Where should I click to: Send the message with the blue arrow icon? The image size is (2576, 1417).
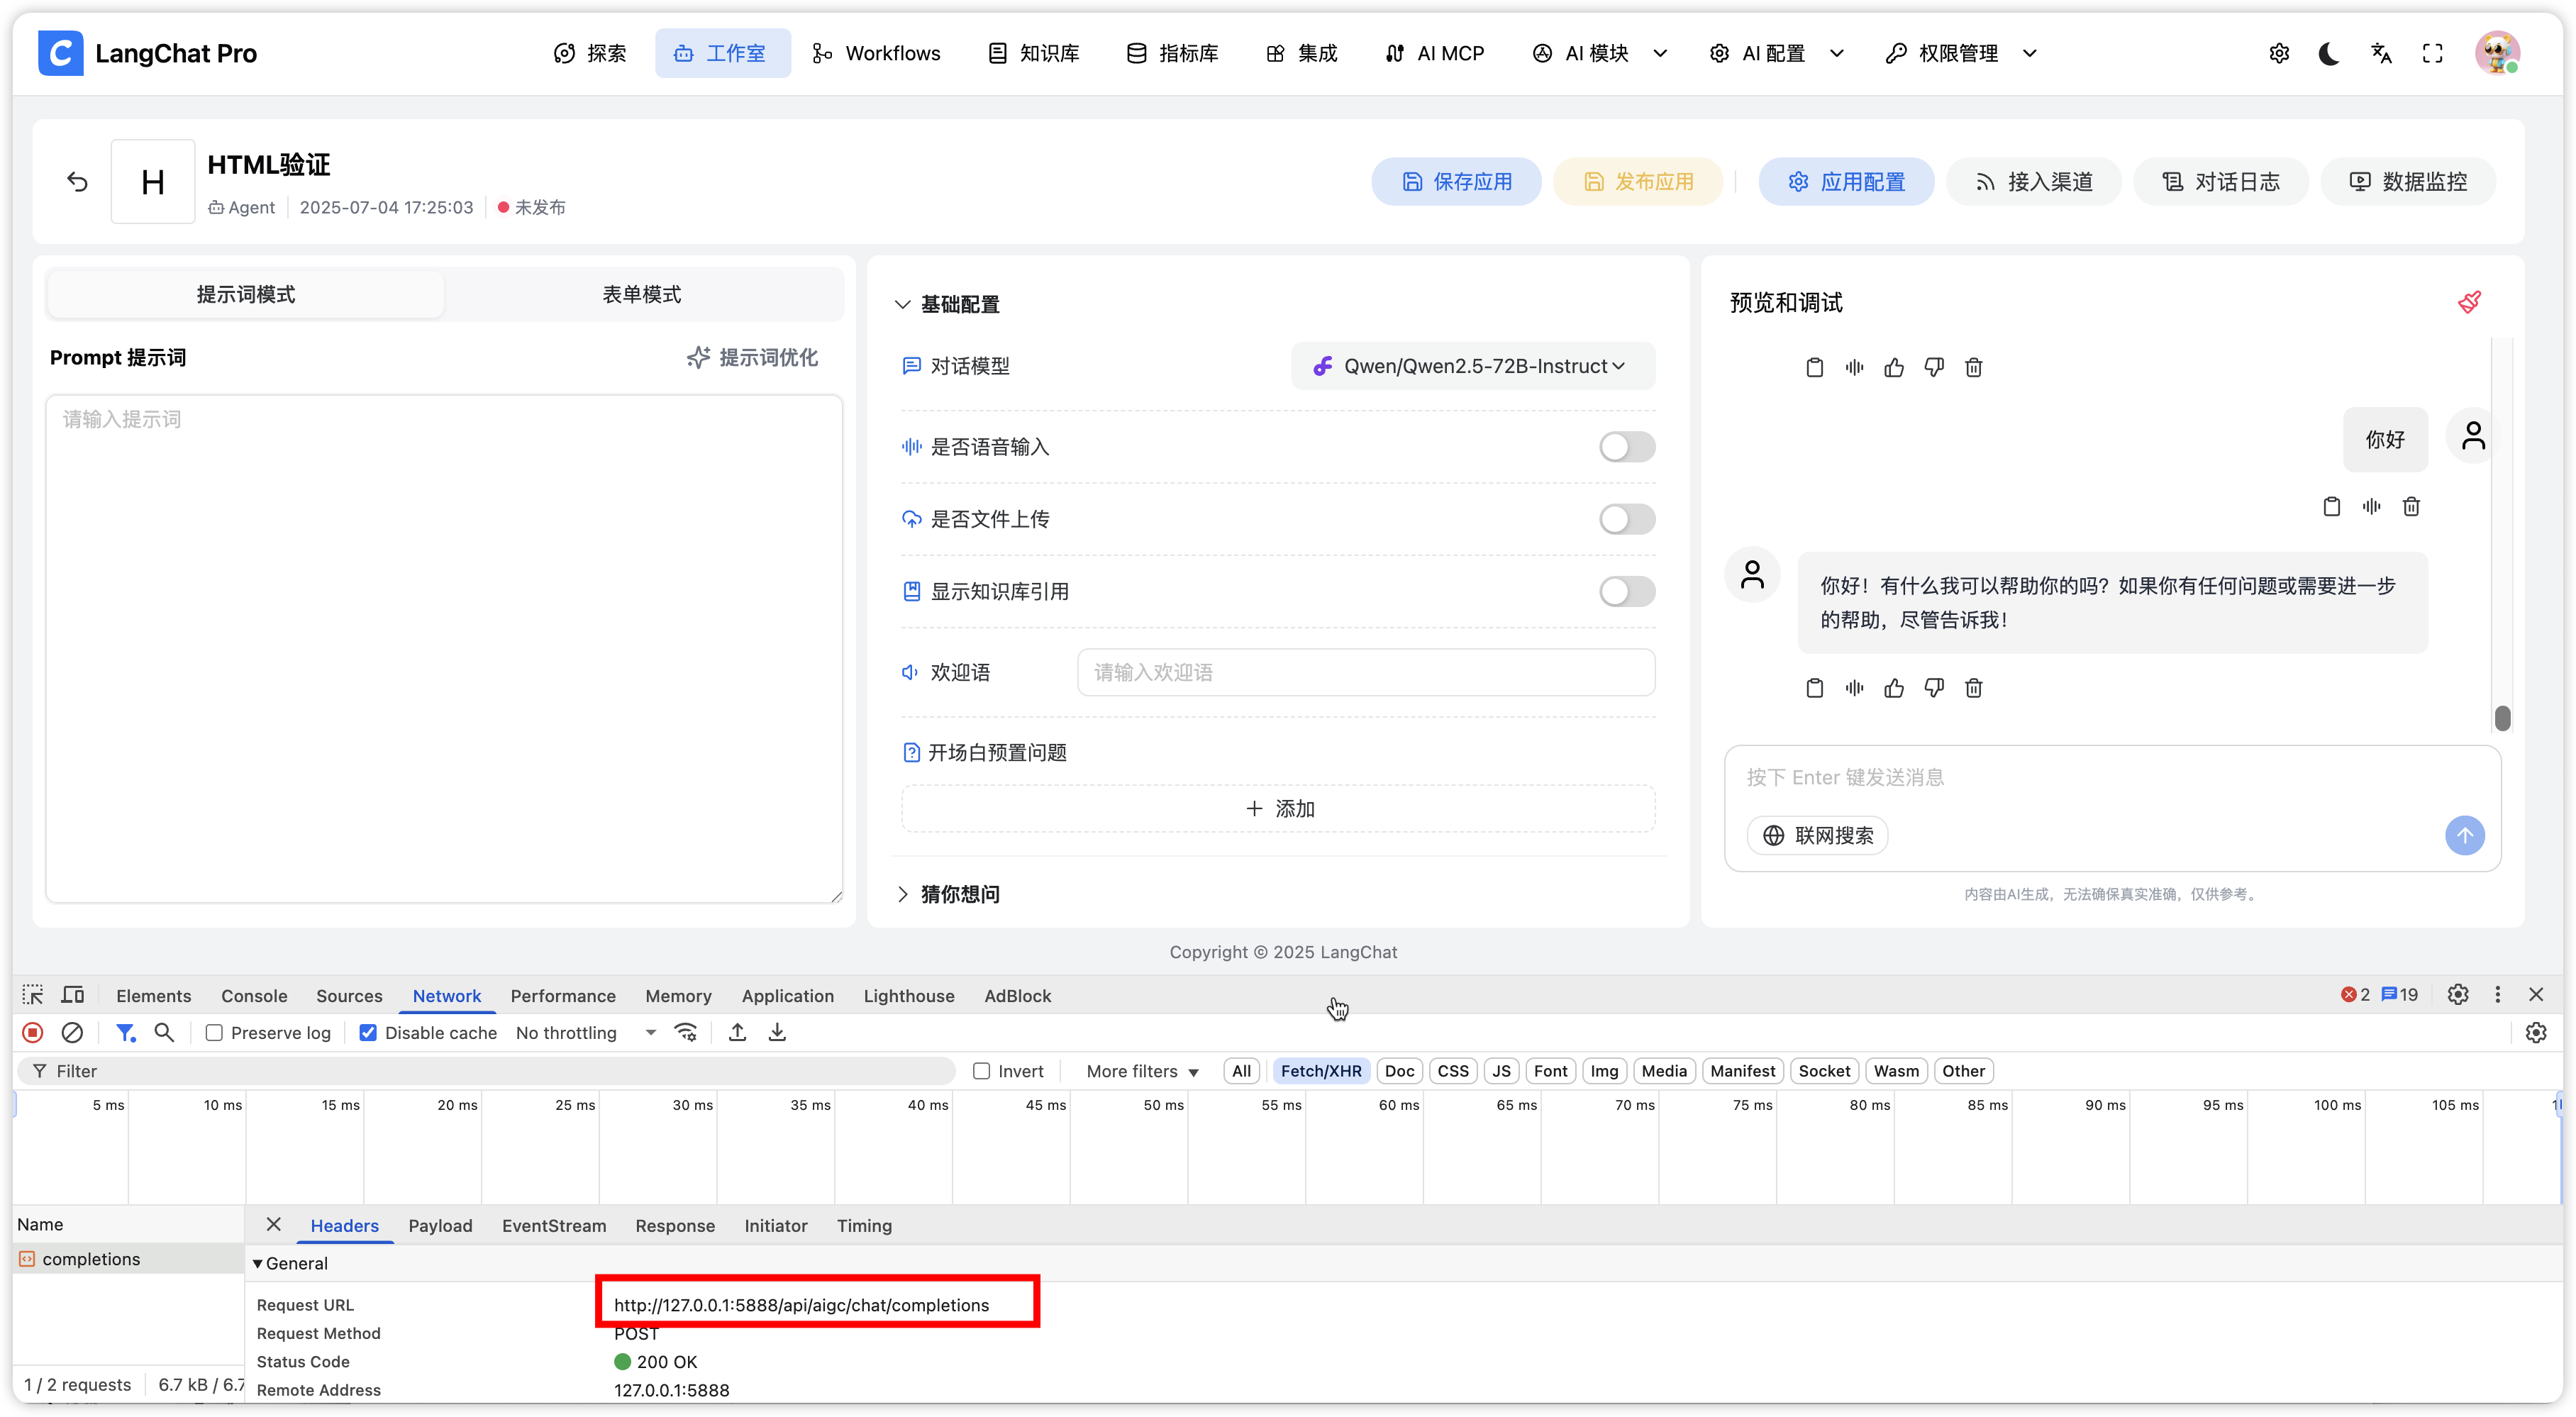pos(2465,836)
